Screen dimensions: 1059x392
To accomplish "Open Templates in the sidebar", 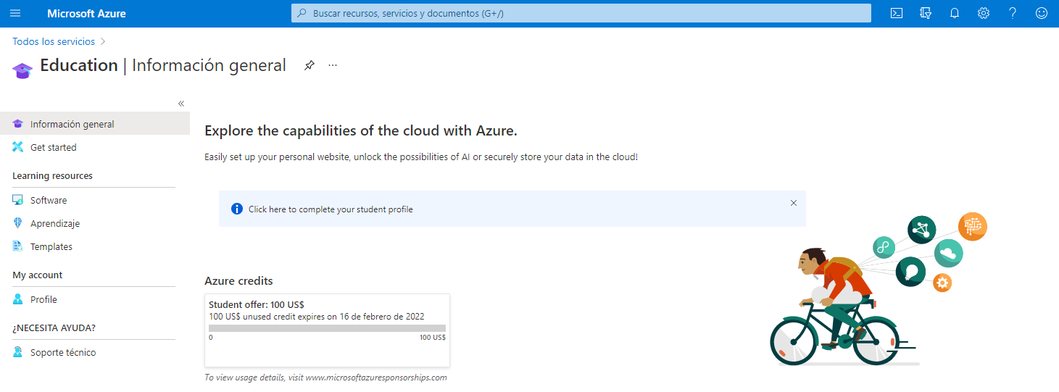I will 51,246.
